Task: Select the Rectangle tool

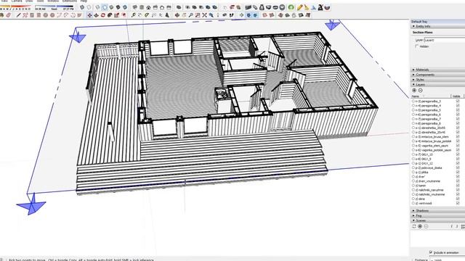Action: tap(32, 15)
